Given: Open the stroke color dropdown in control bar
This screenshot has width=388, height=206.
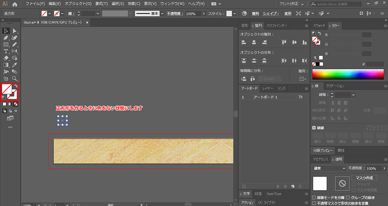Looking at the screenshot, I should [x=63, y=14].
